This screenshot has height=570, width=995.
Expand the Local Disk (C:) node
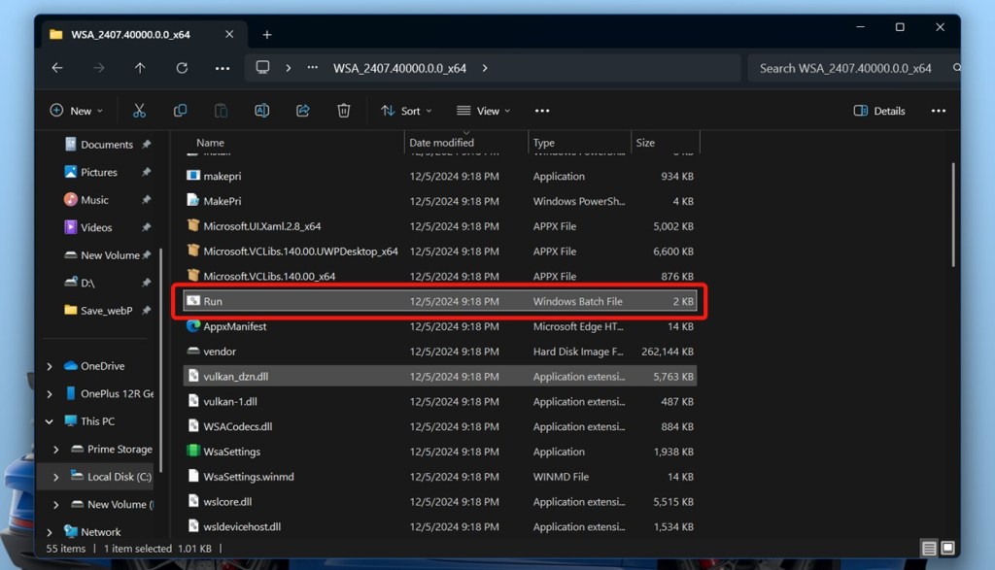pos(55,477)
